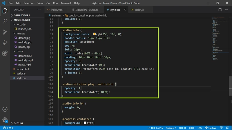232x130 pixels.
Task: Open the Terminal menu
Action: [66, 3]
